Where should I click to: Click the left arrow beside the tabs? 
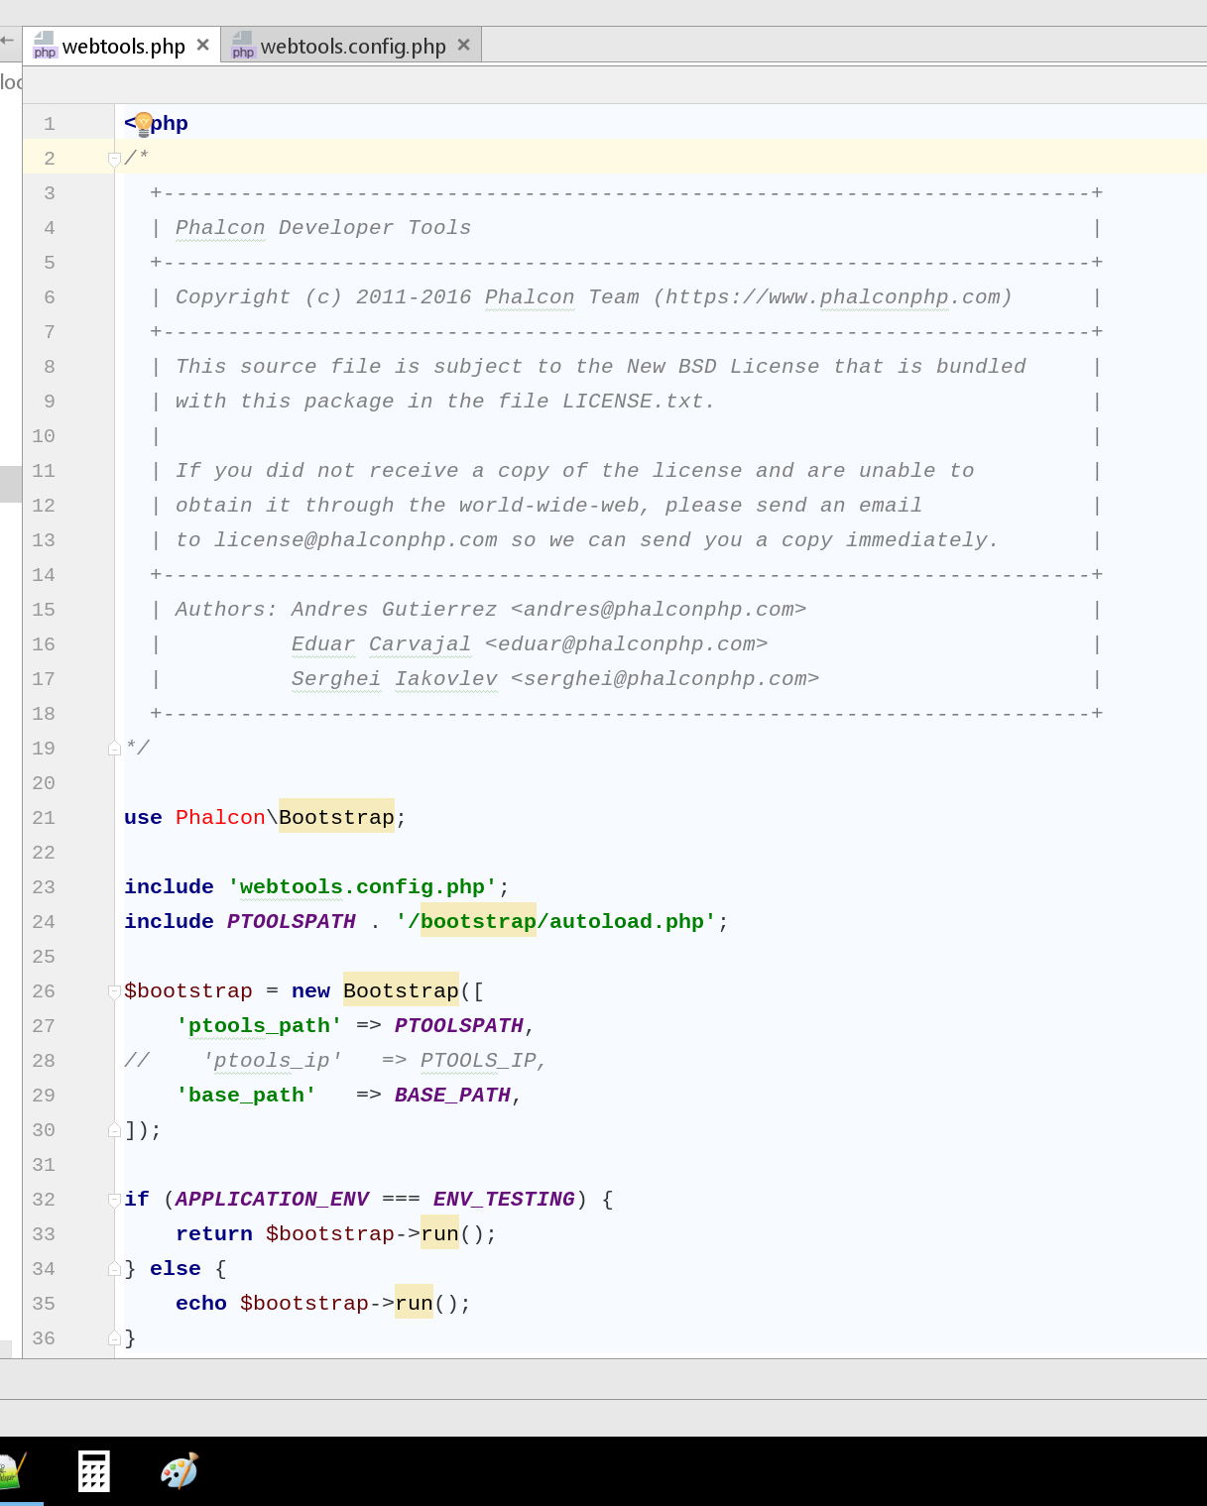point(8,41)
